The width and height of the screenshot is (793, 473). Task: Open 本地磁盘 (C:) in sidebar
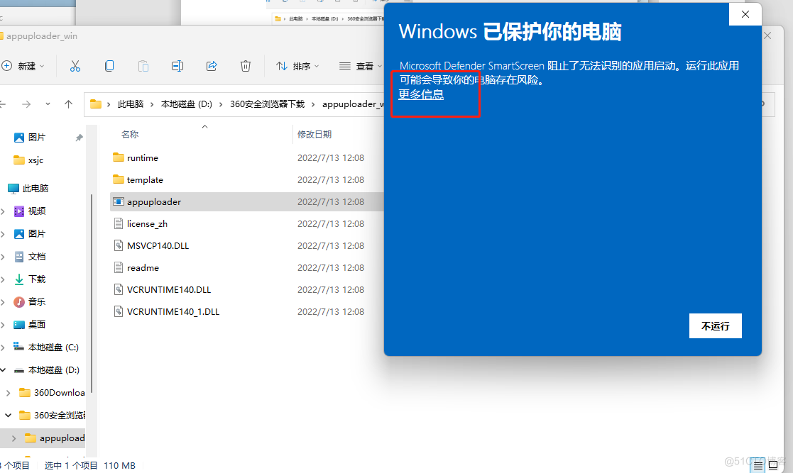pos(53,347)
